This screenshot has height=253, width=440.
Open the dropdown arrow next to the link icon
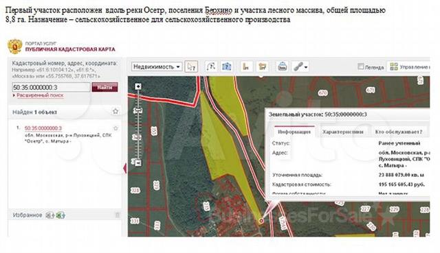pyautogui.click(x=306, y=67)
